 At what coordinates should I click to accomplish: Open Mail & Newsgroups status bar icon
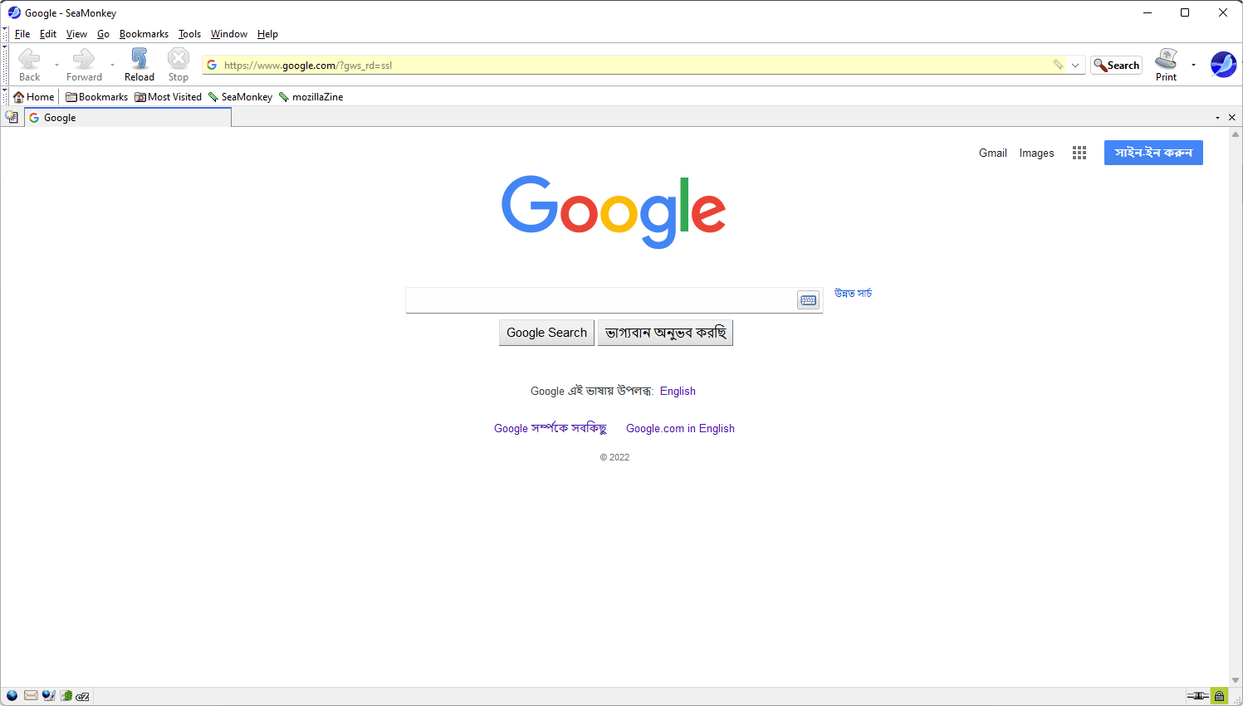(31, 696)
